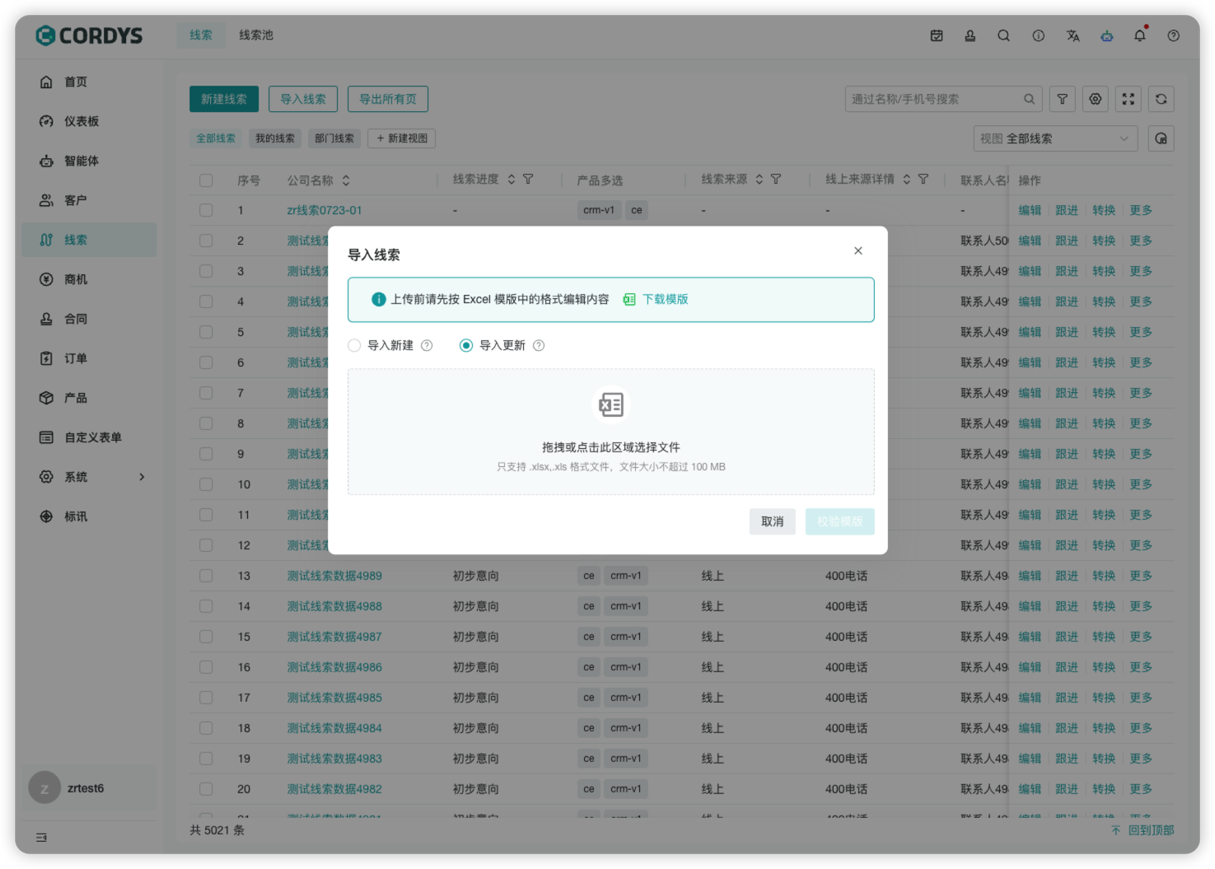Click the 新建线索 button
The image size is (1215, 869).
coord(224,99)
